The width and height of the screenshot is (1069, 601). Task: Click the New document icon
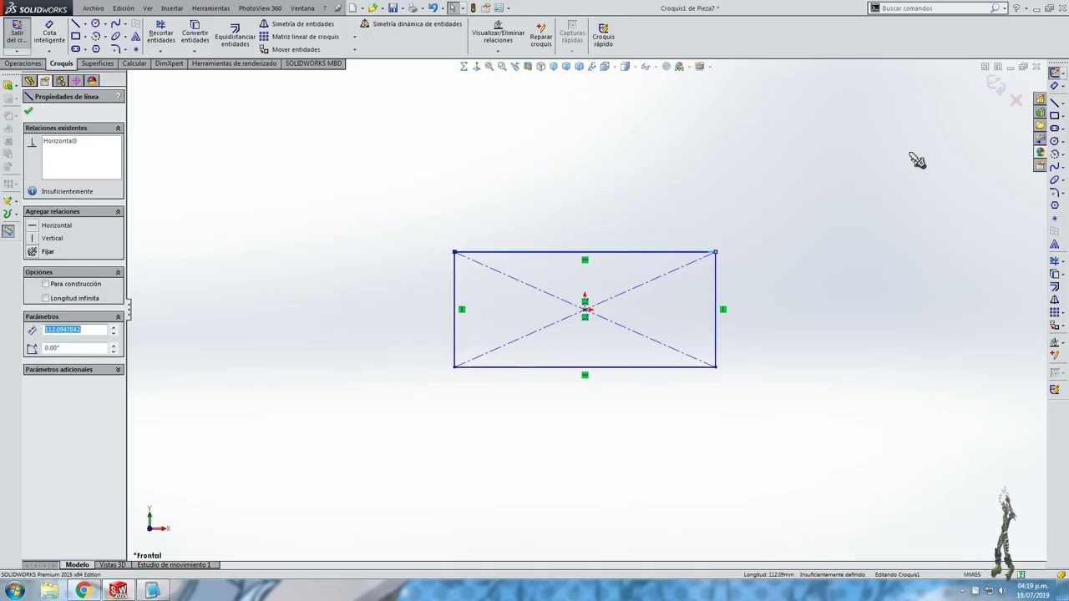(353, 8)
